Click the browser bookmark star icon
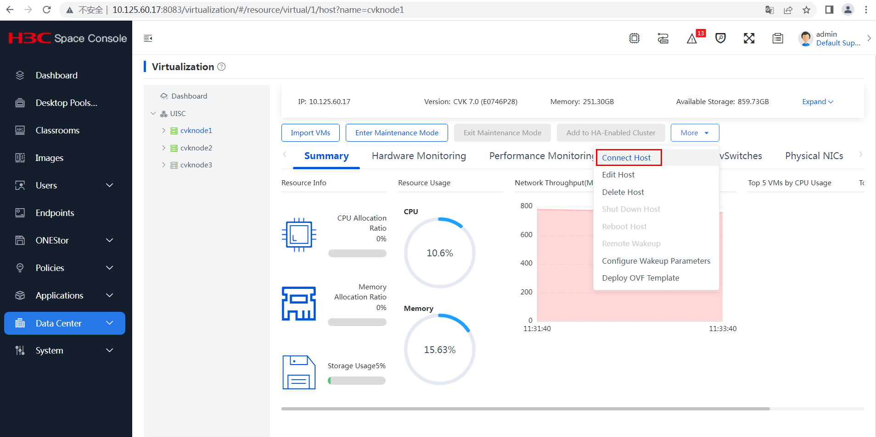This screenshot has height=437, width=876. click(806, 10)
